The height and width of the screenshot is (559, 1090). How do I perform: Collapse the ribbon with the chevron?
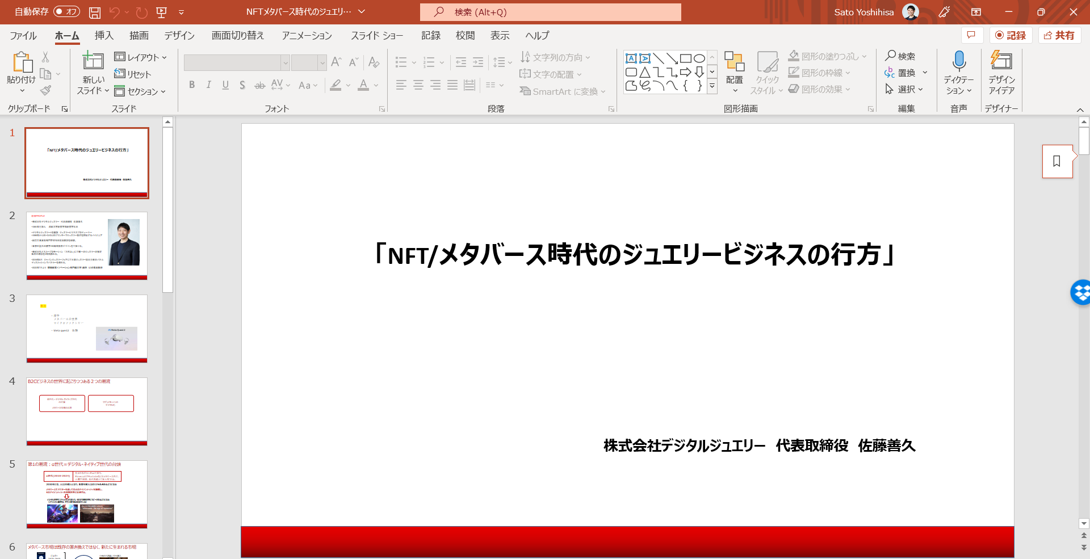[x=1080, y=110]
